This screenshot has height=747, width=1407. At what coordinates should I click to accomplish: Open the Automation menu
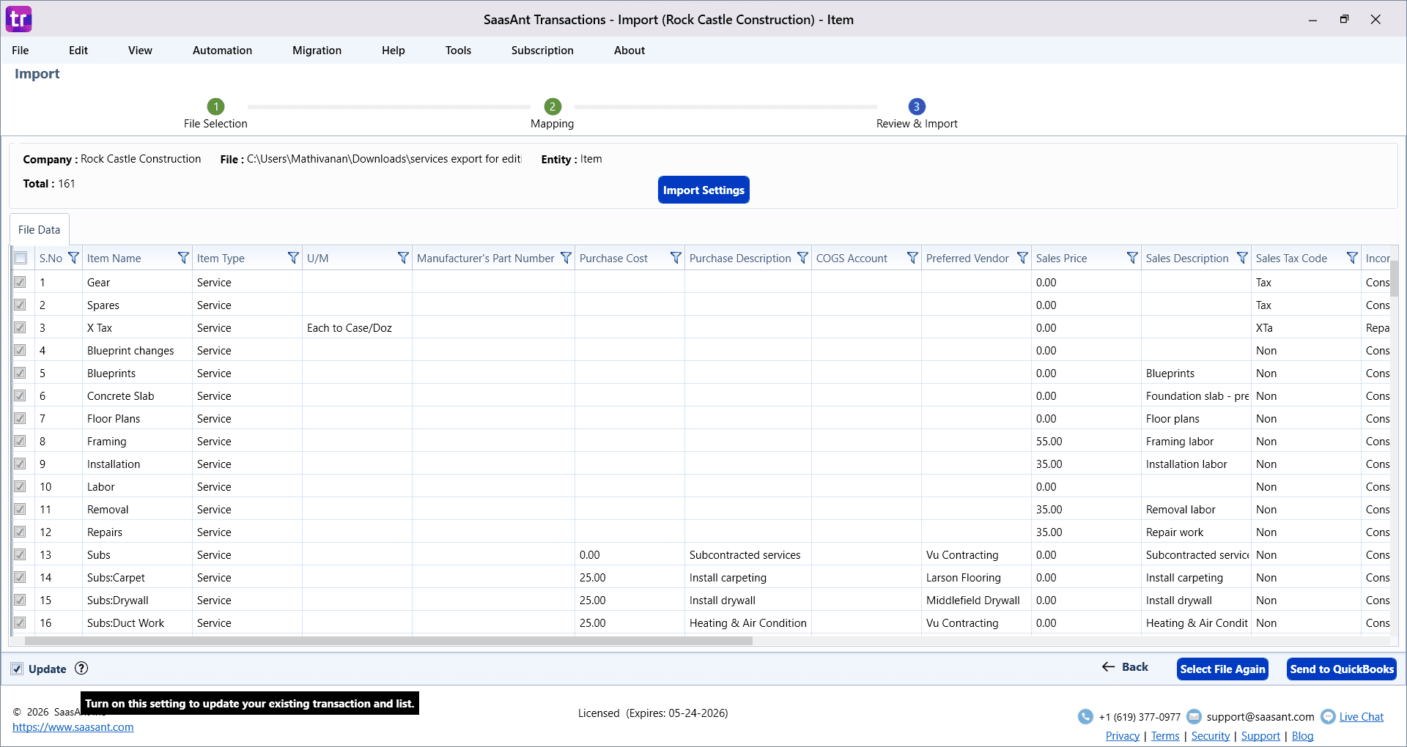[221, 50]
